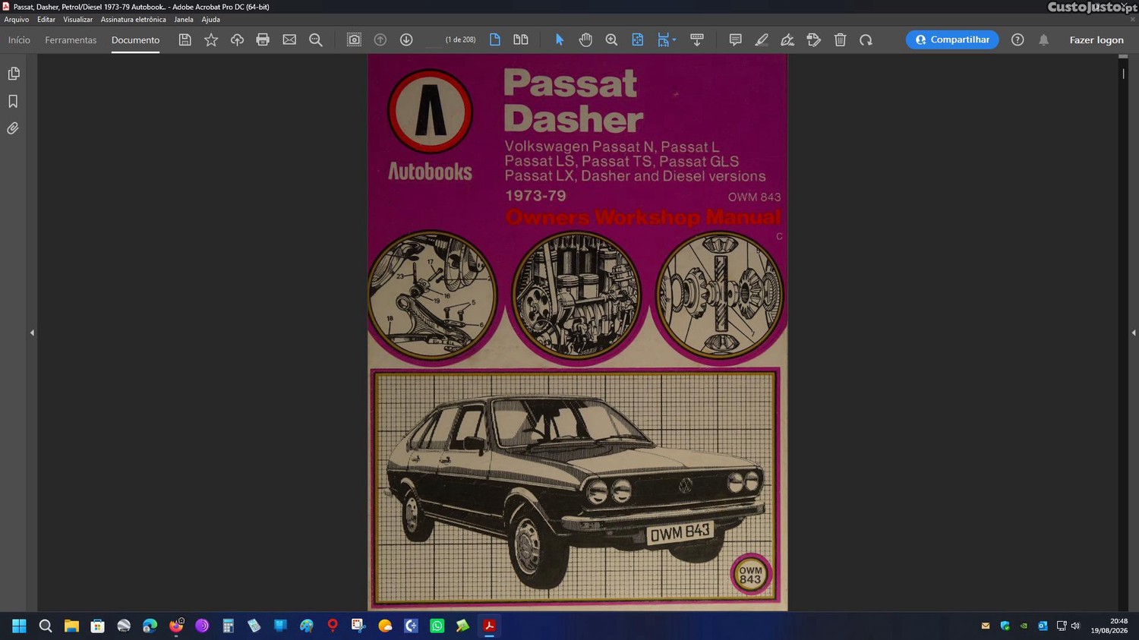Activate the selection arrow tool

560,39
